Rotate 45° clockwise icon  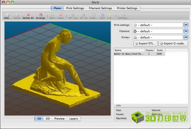(x=84, y=15)
